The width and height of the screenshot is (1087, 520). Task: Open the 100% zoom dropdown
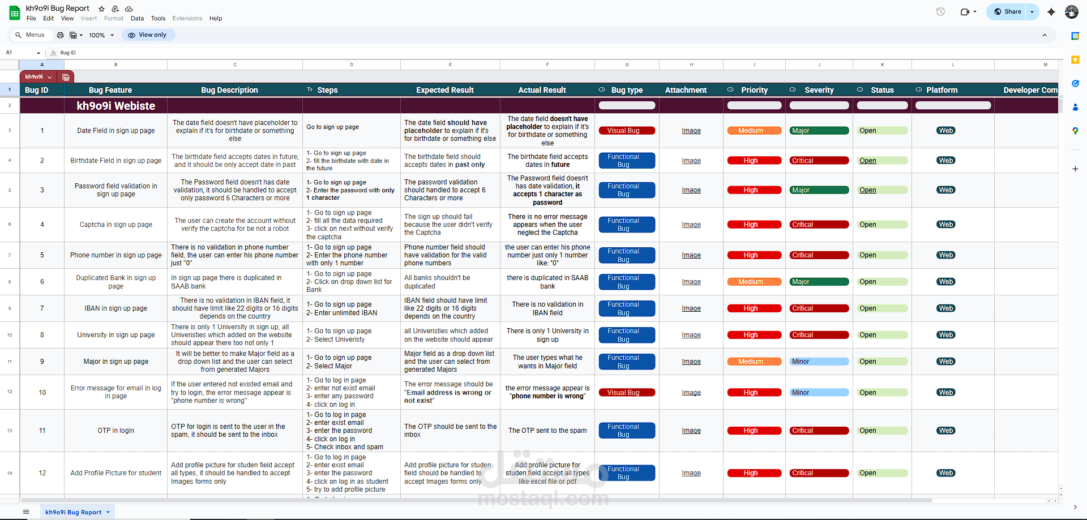pos(101,35)
